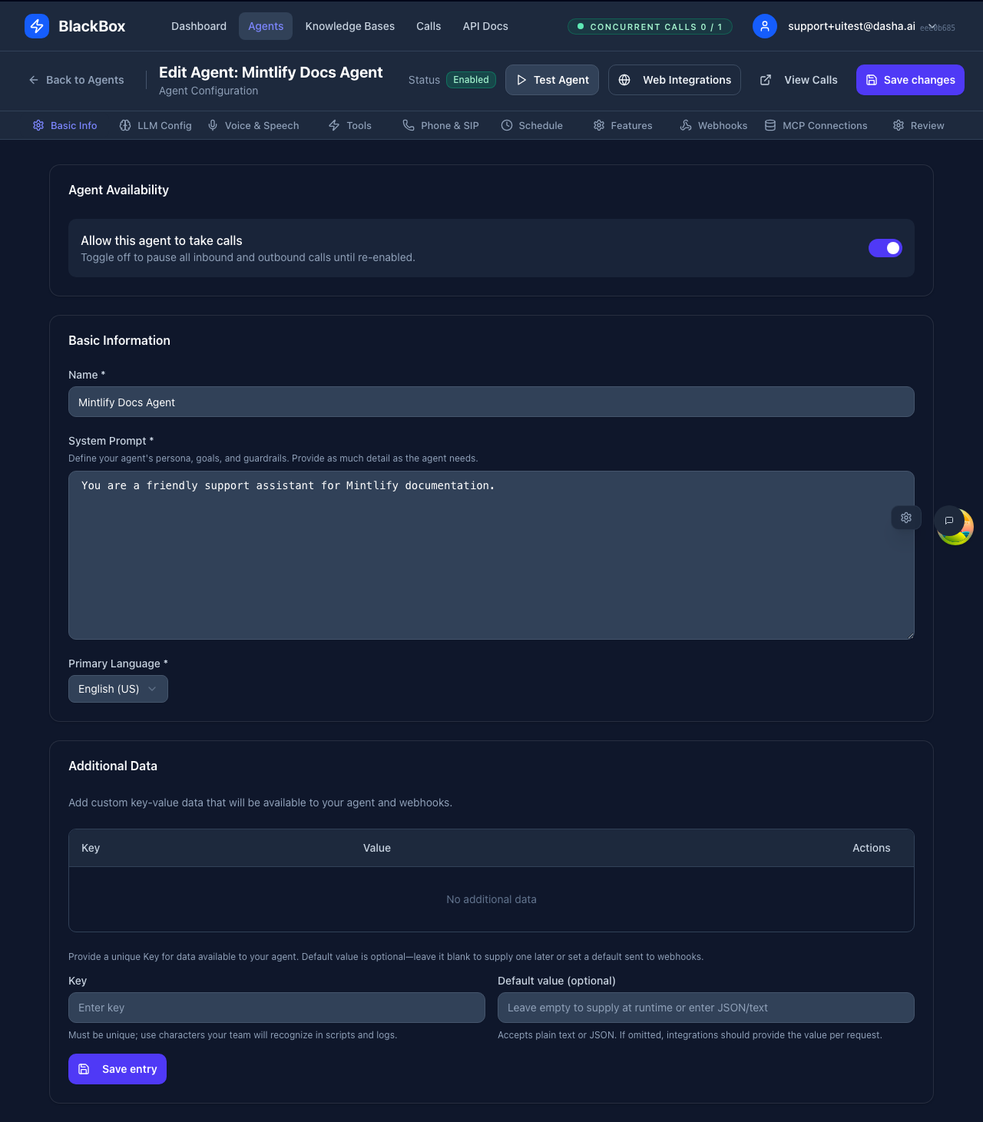Click the Test Agent play icon
983x1122 pixels.
pyautogui.click(x=522, y=80)
